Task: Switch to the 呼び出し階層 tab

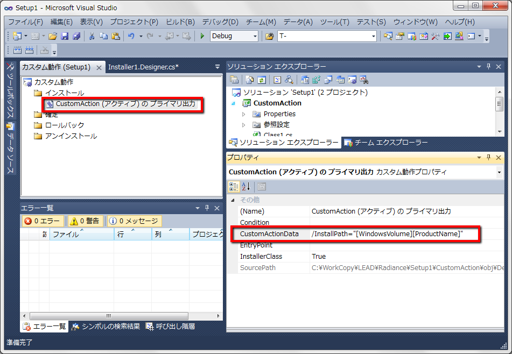Action: point(171,326)
